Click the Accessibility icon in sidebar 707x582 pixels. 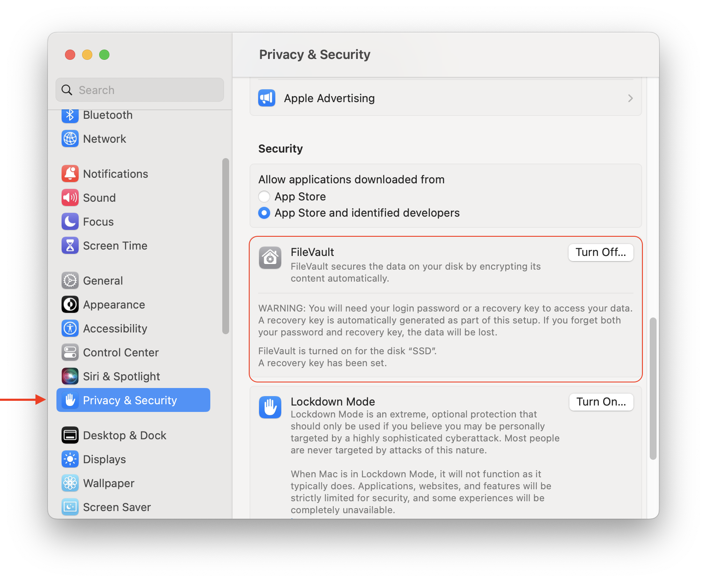[x=70, y=329]
